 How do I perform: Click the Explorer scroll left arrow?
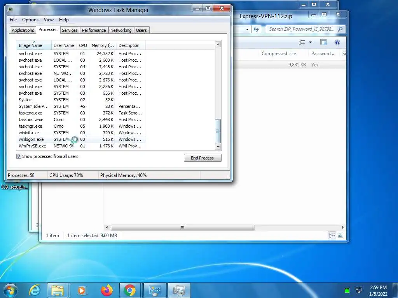[106, 227]
